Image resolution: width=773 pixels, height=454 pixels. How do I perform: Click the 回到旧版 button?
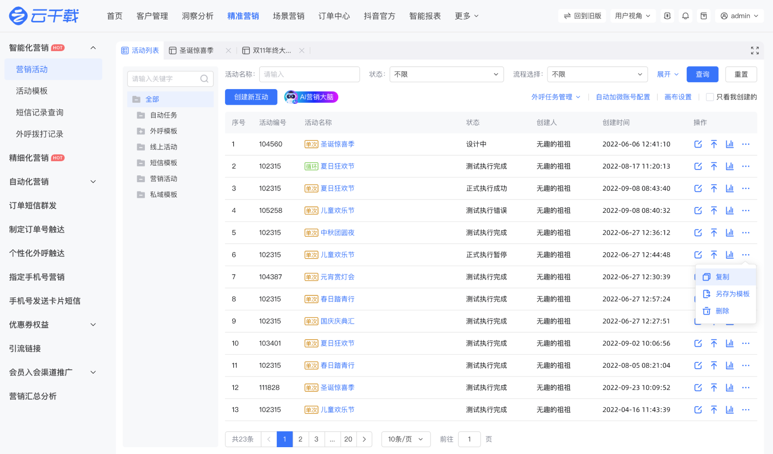(582, 16)
